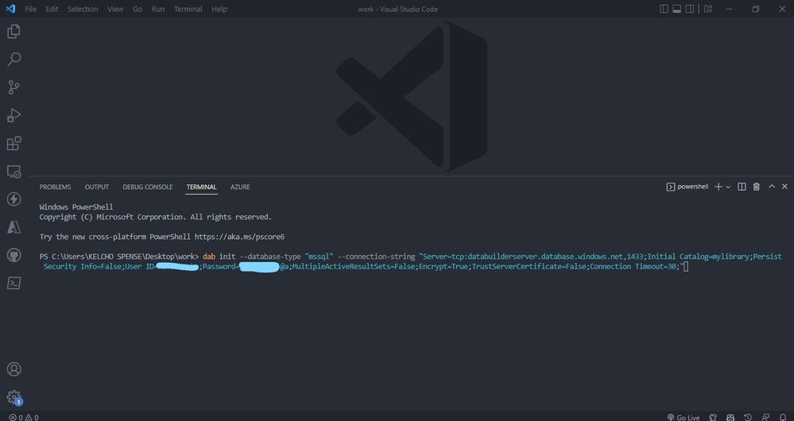
Task: Switch to the DEBUG CONSOLE tab
Action: 147,187
